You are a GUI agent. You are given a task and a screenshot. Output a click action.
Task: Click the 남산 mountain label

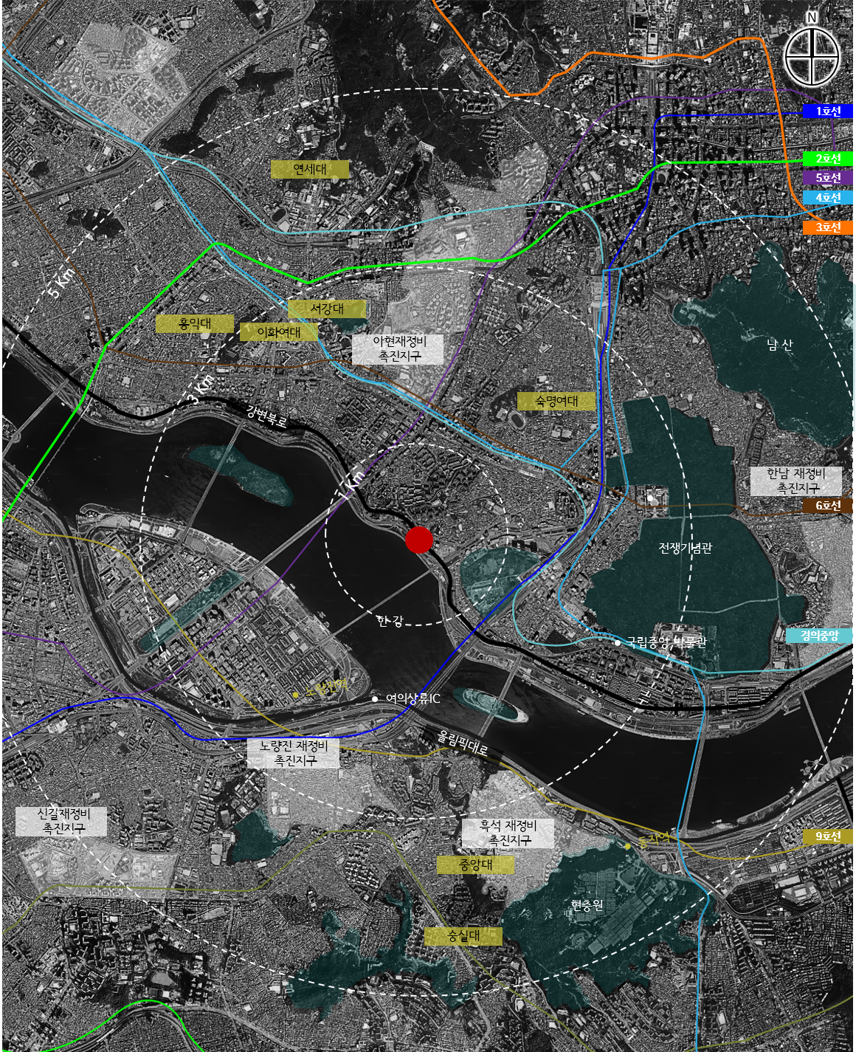[x=779, y=344]
